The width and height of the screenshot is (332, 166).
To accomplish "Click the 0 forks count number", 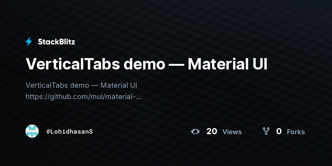I will (279, 131).
